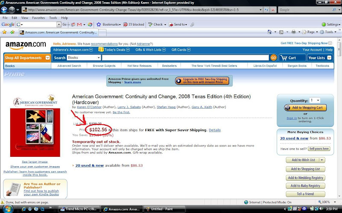Open the Karen O'Connor author link
Viewport: 342px width, 213px height.
tap(89, 107)
